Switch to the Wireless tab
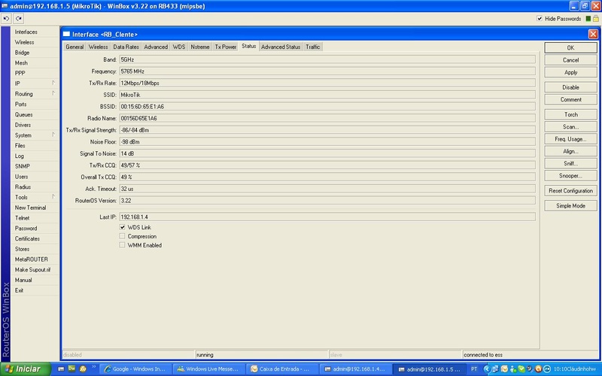602x376 pixels. click(98, 47)
